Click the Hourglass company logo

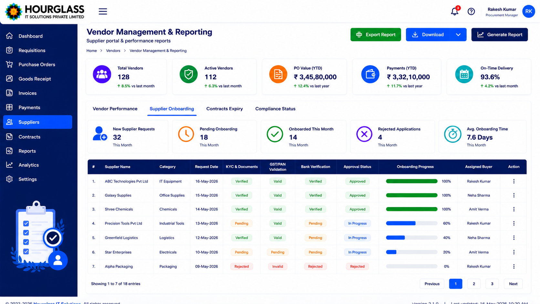[x=45, y=12]
